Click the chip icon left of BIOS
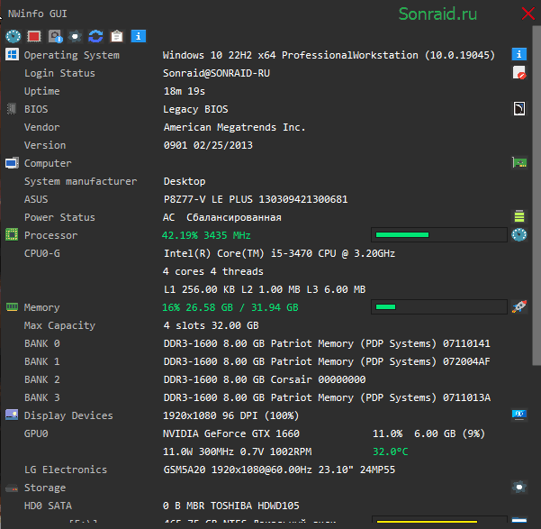 tap(12, 109)
